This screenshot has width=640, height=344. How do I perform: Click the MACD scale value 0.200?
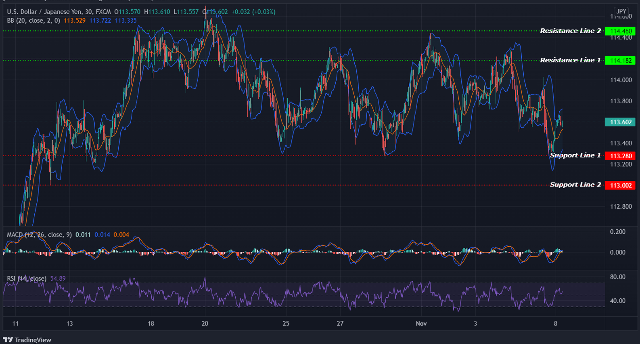[x=617, y=232]
